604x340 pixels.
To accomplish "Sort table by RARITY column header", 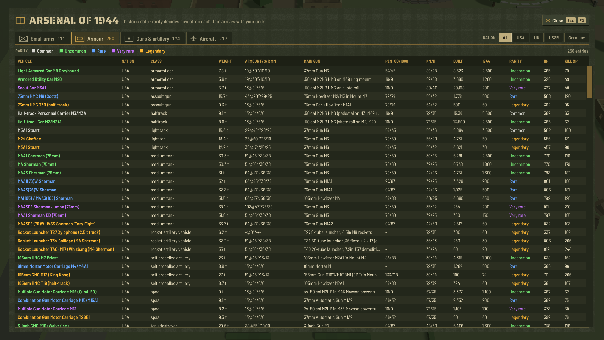I will pyautogui.click(x=516, y=61).
